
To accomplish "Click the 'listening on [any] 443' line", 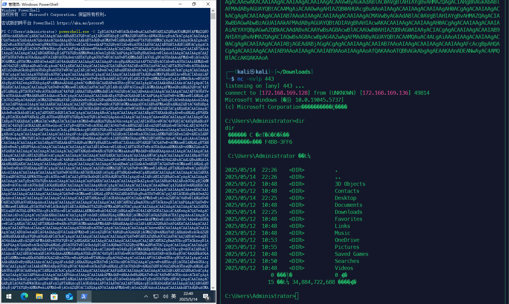I will coord(264,86).
